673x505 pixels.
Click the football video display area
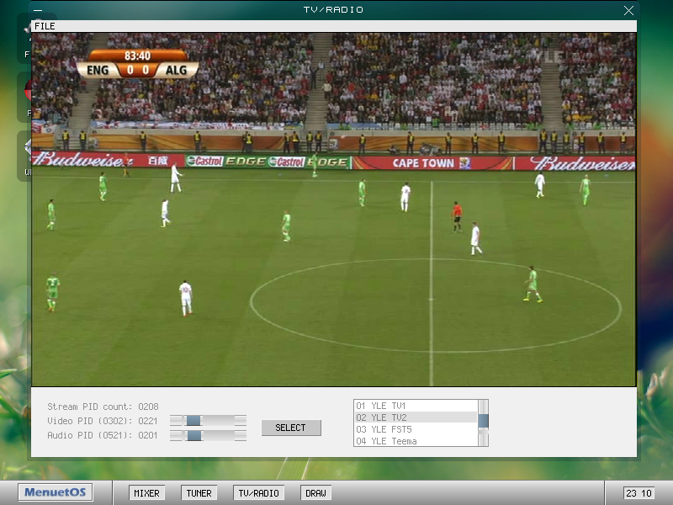click(x=334, y=210)
